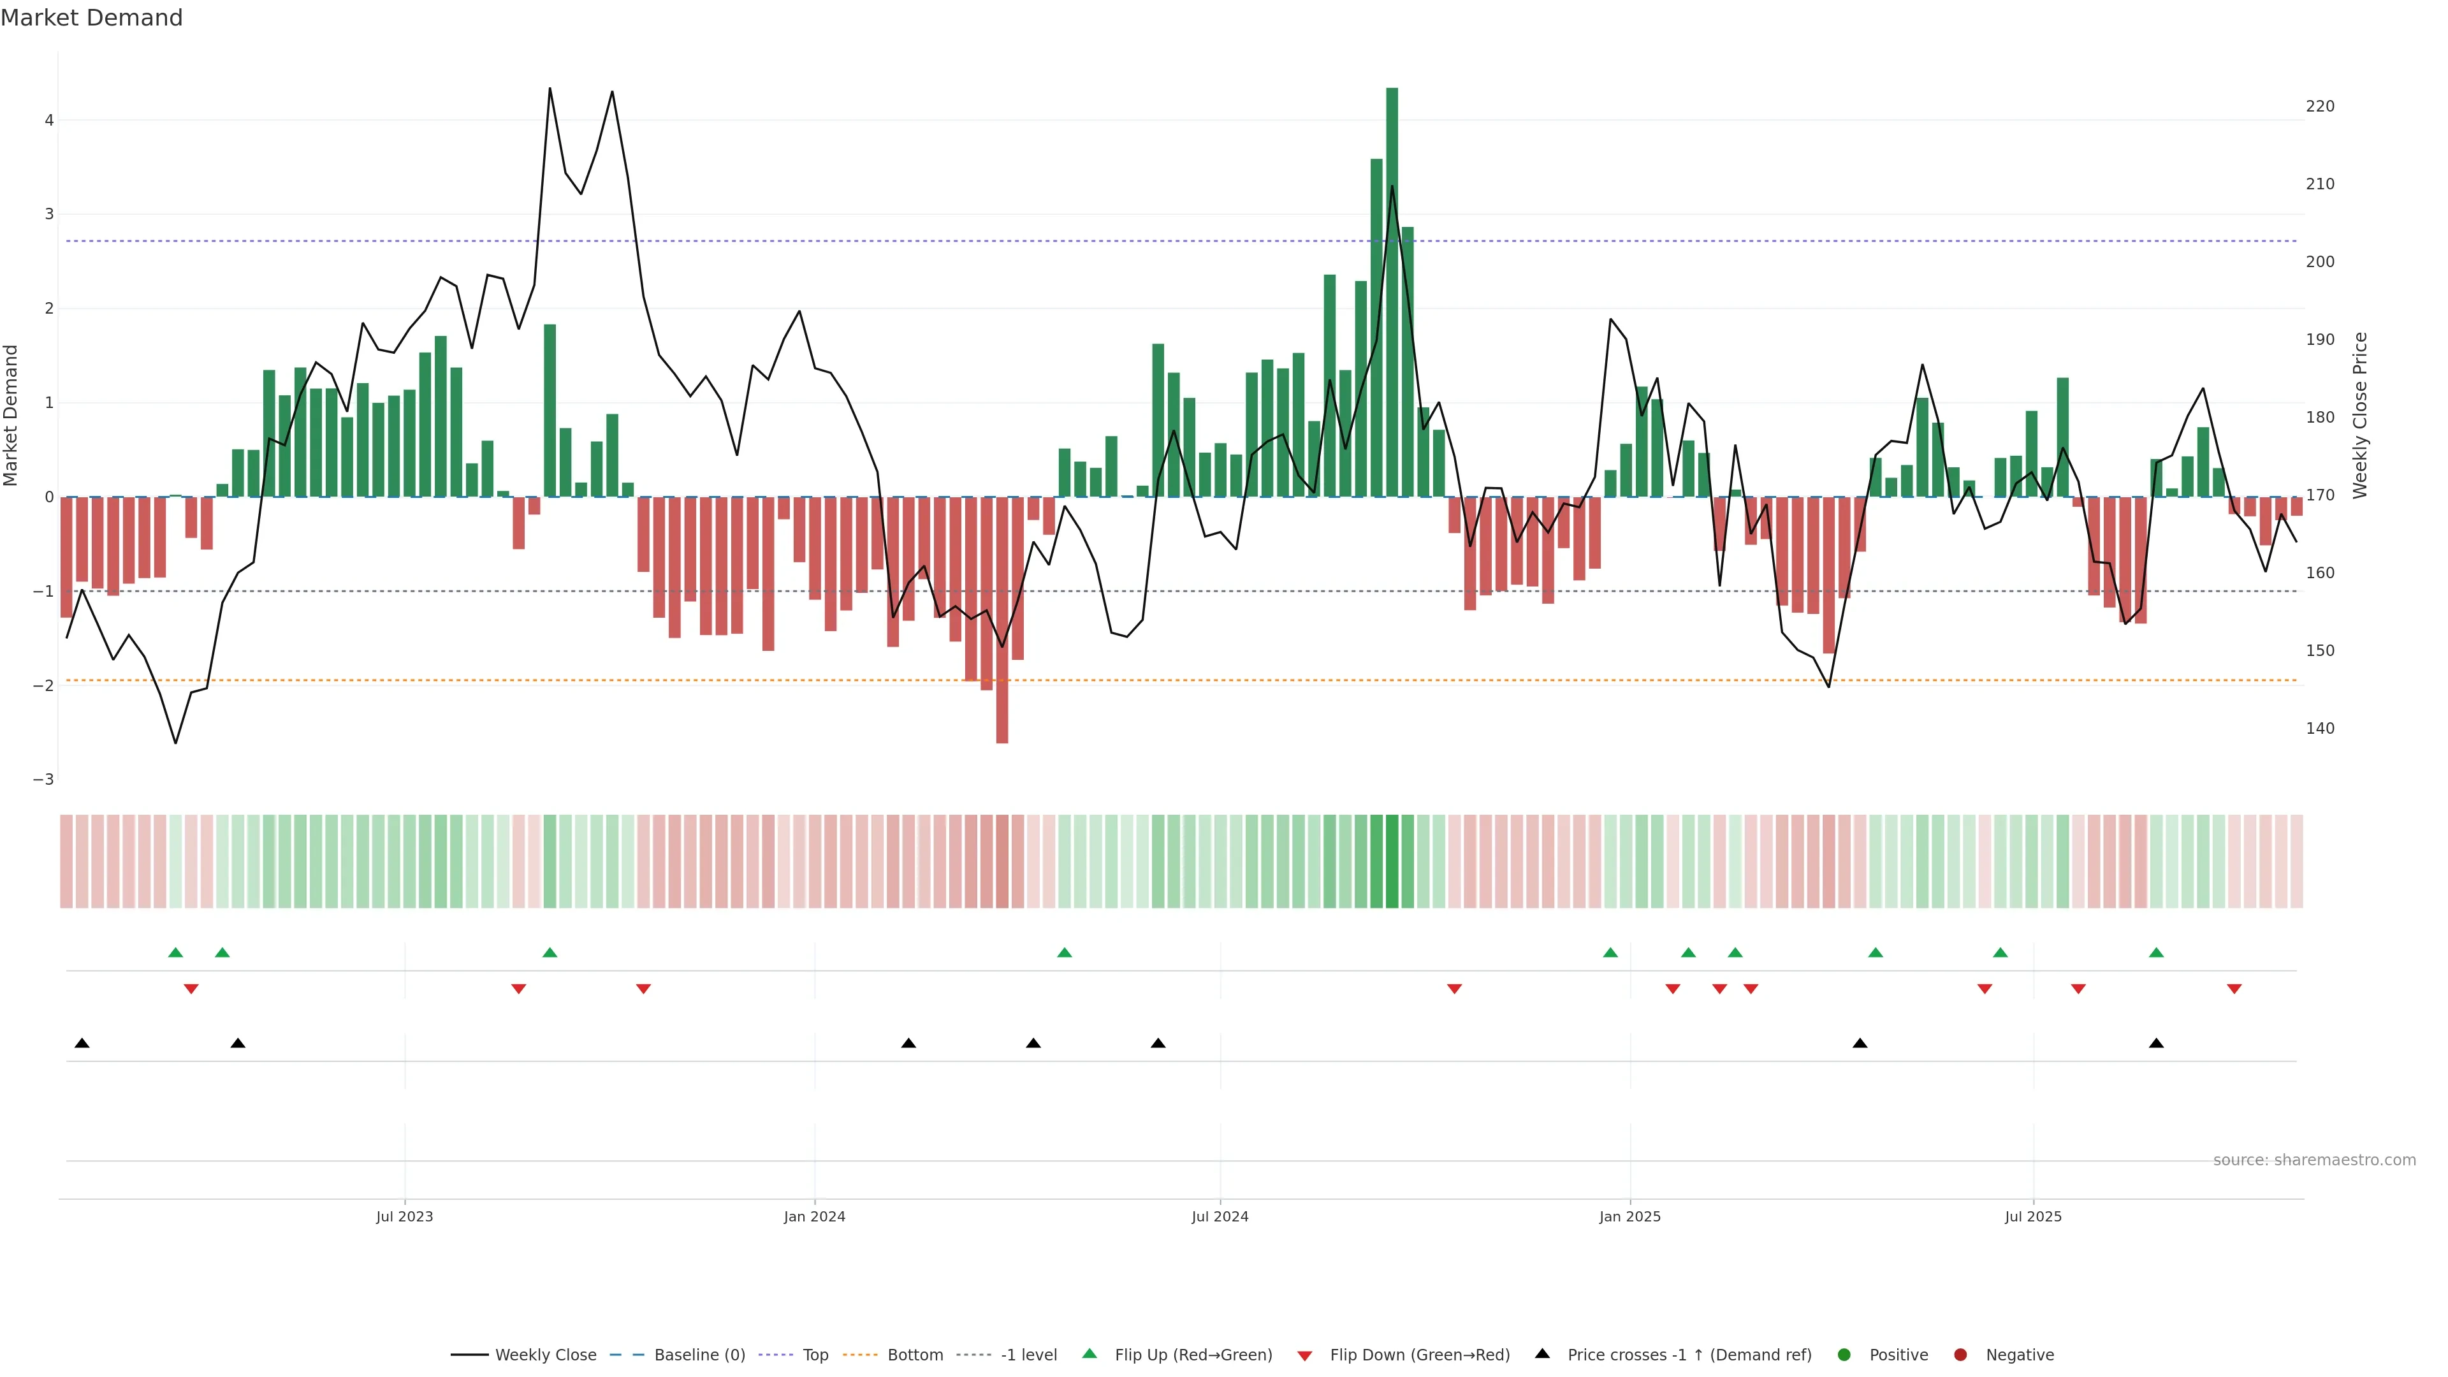2448x1377 pixels.
Task: Toggle the Baseline (0) legend entry
Action: tap(699, 1354)
